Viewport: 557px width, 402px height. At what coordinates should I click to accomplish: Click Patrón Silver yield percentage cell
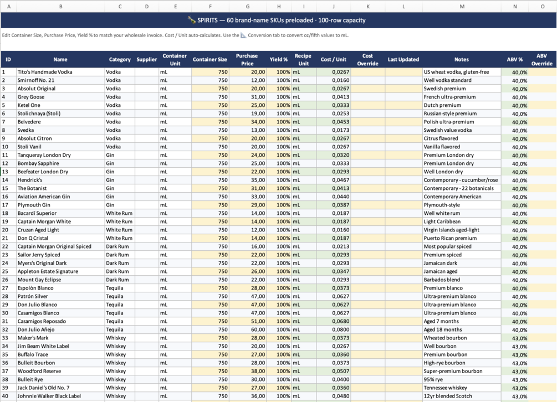pos(279,296)
